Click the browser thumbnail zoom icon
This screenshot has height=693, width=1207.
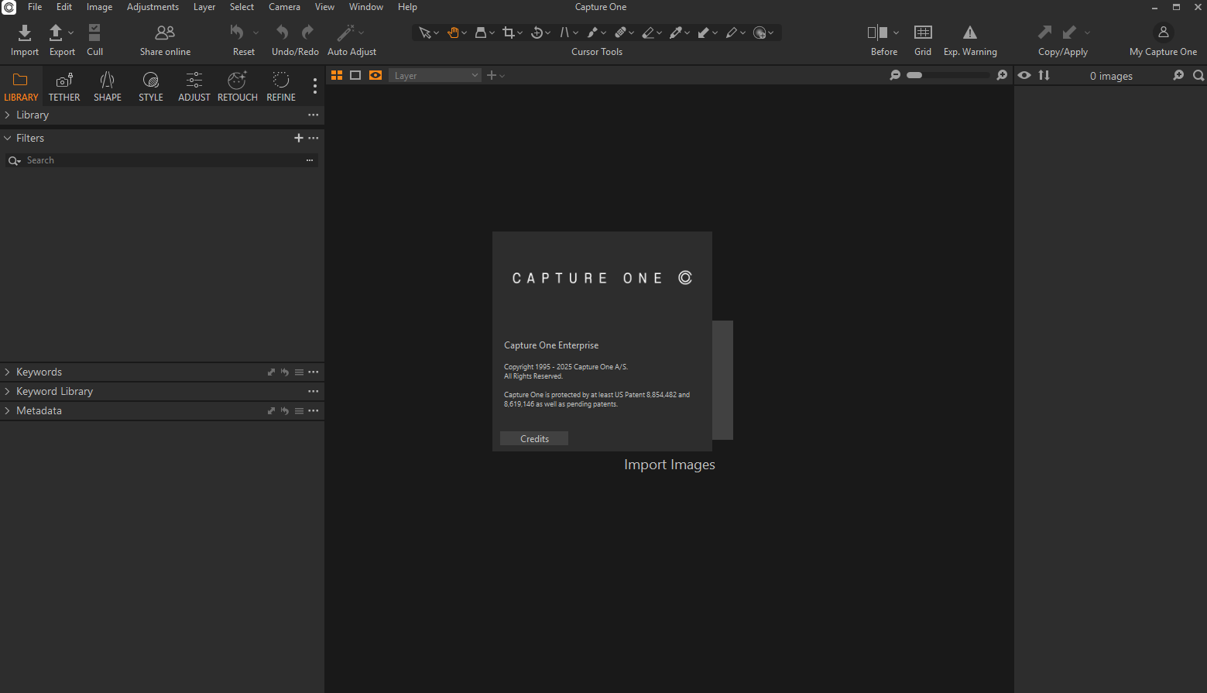click(x=1178, y=75)
